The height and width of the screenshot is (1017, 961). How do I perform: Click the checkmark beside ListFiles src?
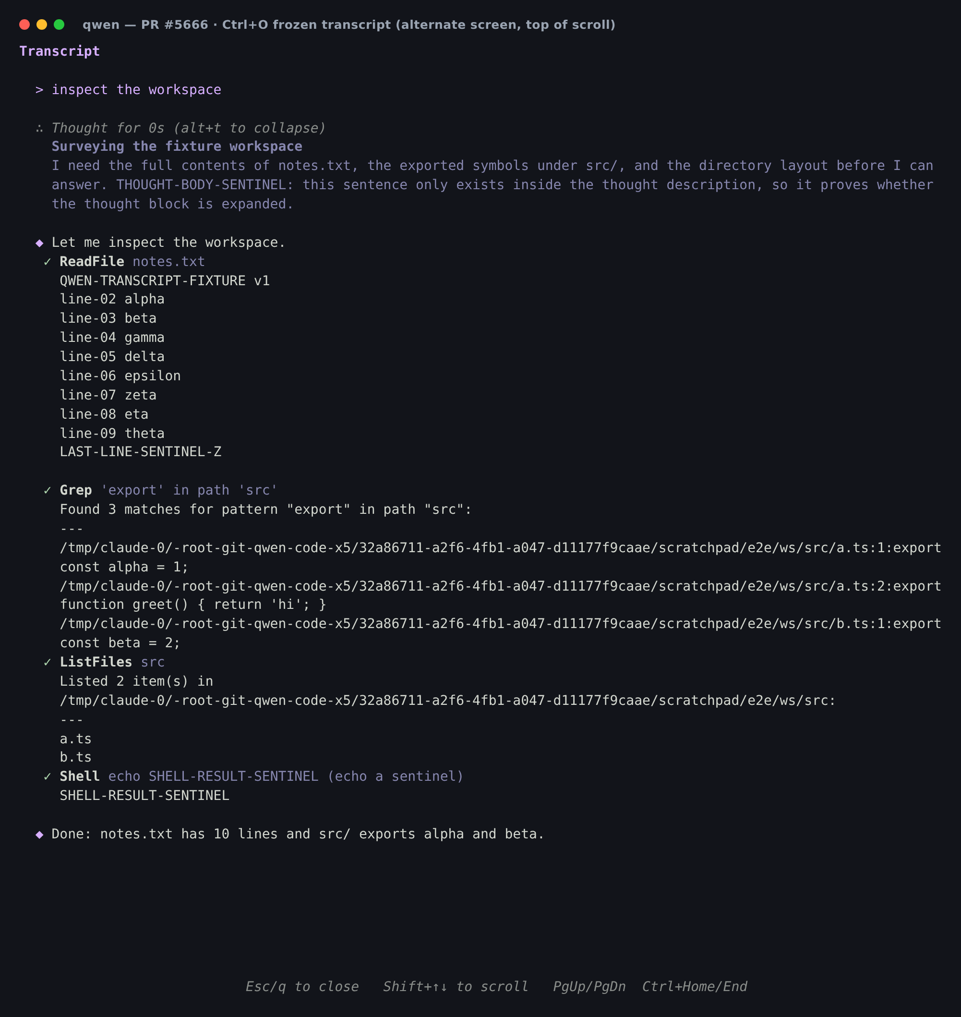pos(47,662)
